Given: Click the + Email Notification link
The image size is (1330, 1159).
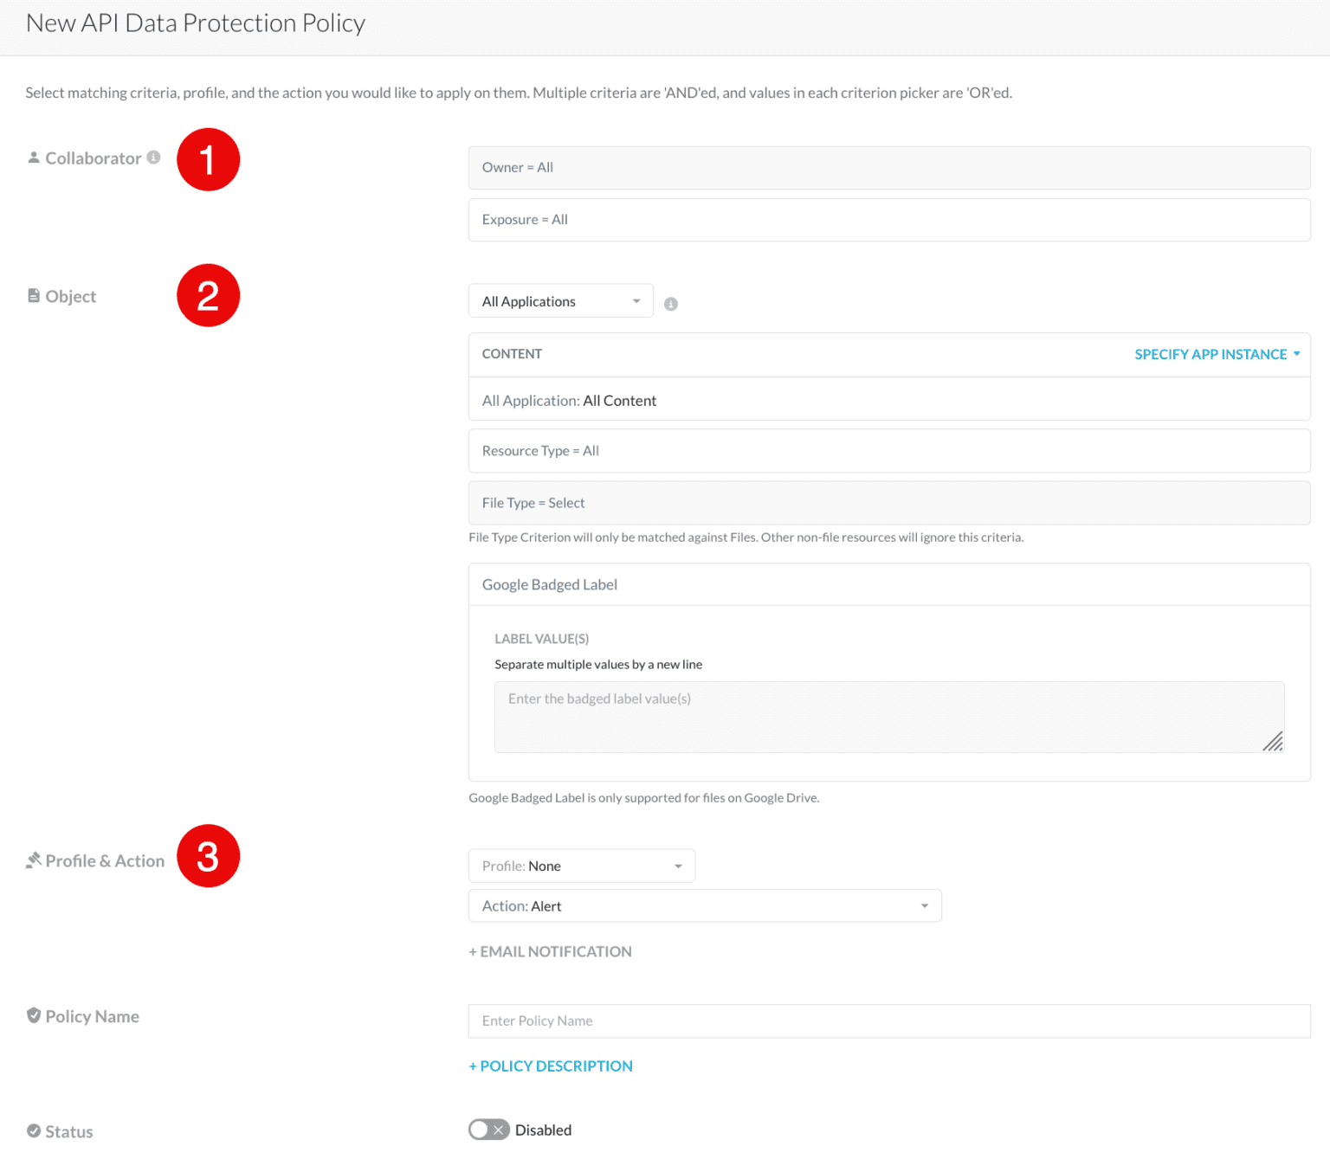Looking at the screenshot, I should pyautogui.click(x=550, y=951).
